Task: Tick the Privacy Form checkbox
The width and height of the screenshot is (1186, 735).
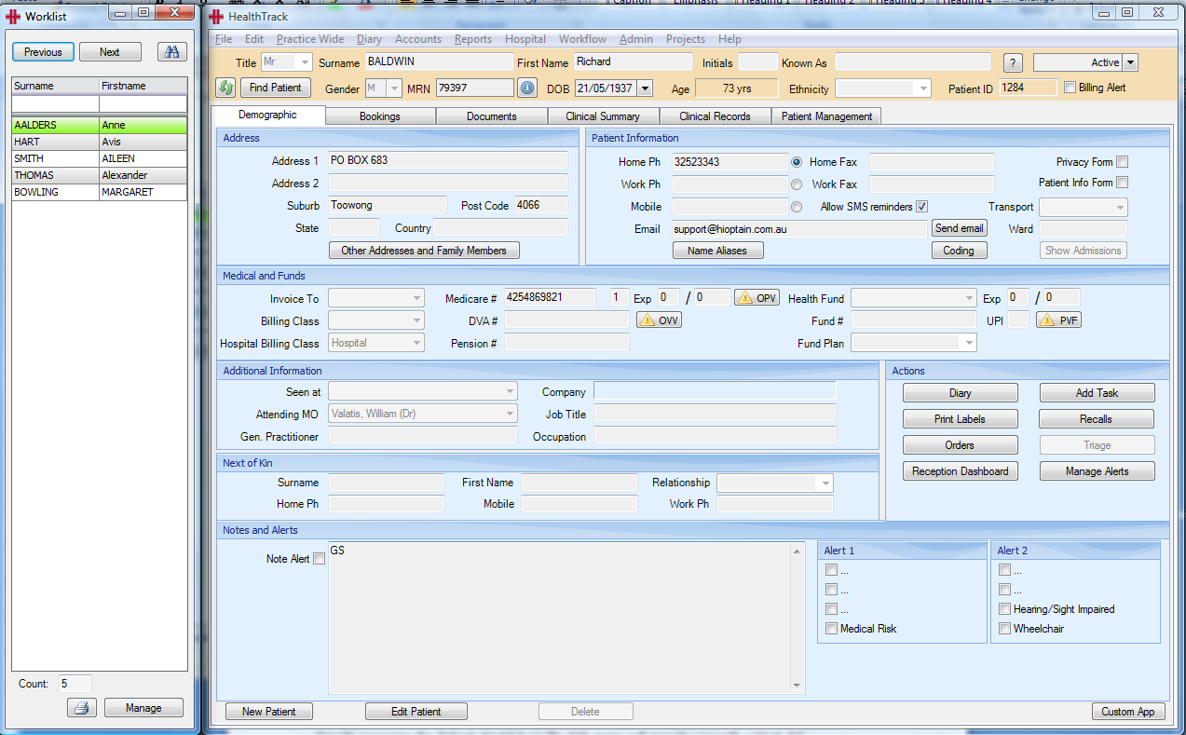Action: (x=1122, y=162)
